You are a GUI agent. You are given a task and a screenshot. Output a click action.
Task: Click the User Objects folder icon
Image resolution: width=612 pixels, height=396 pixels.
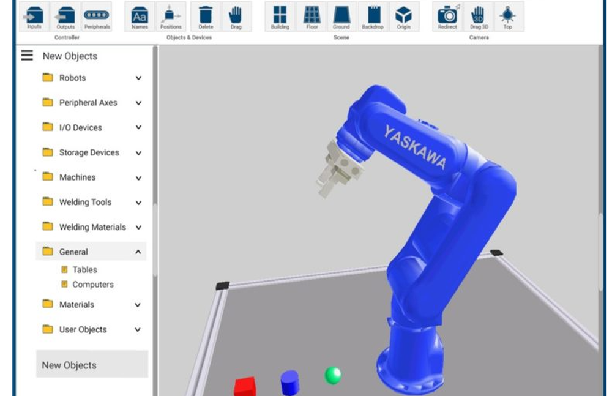tap(48, 329)
